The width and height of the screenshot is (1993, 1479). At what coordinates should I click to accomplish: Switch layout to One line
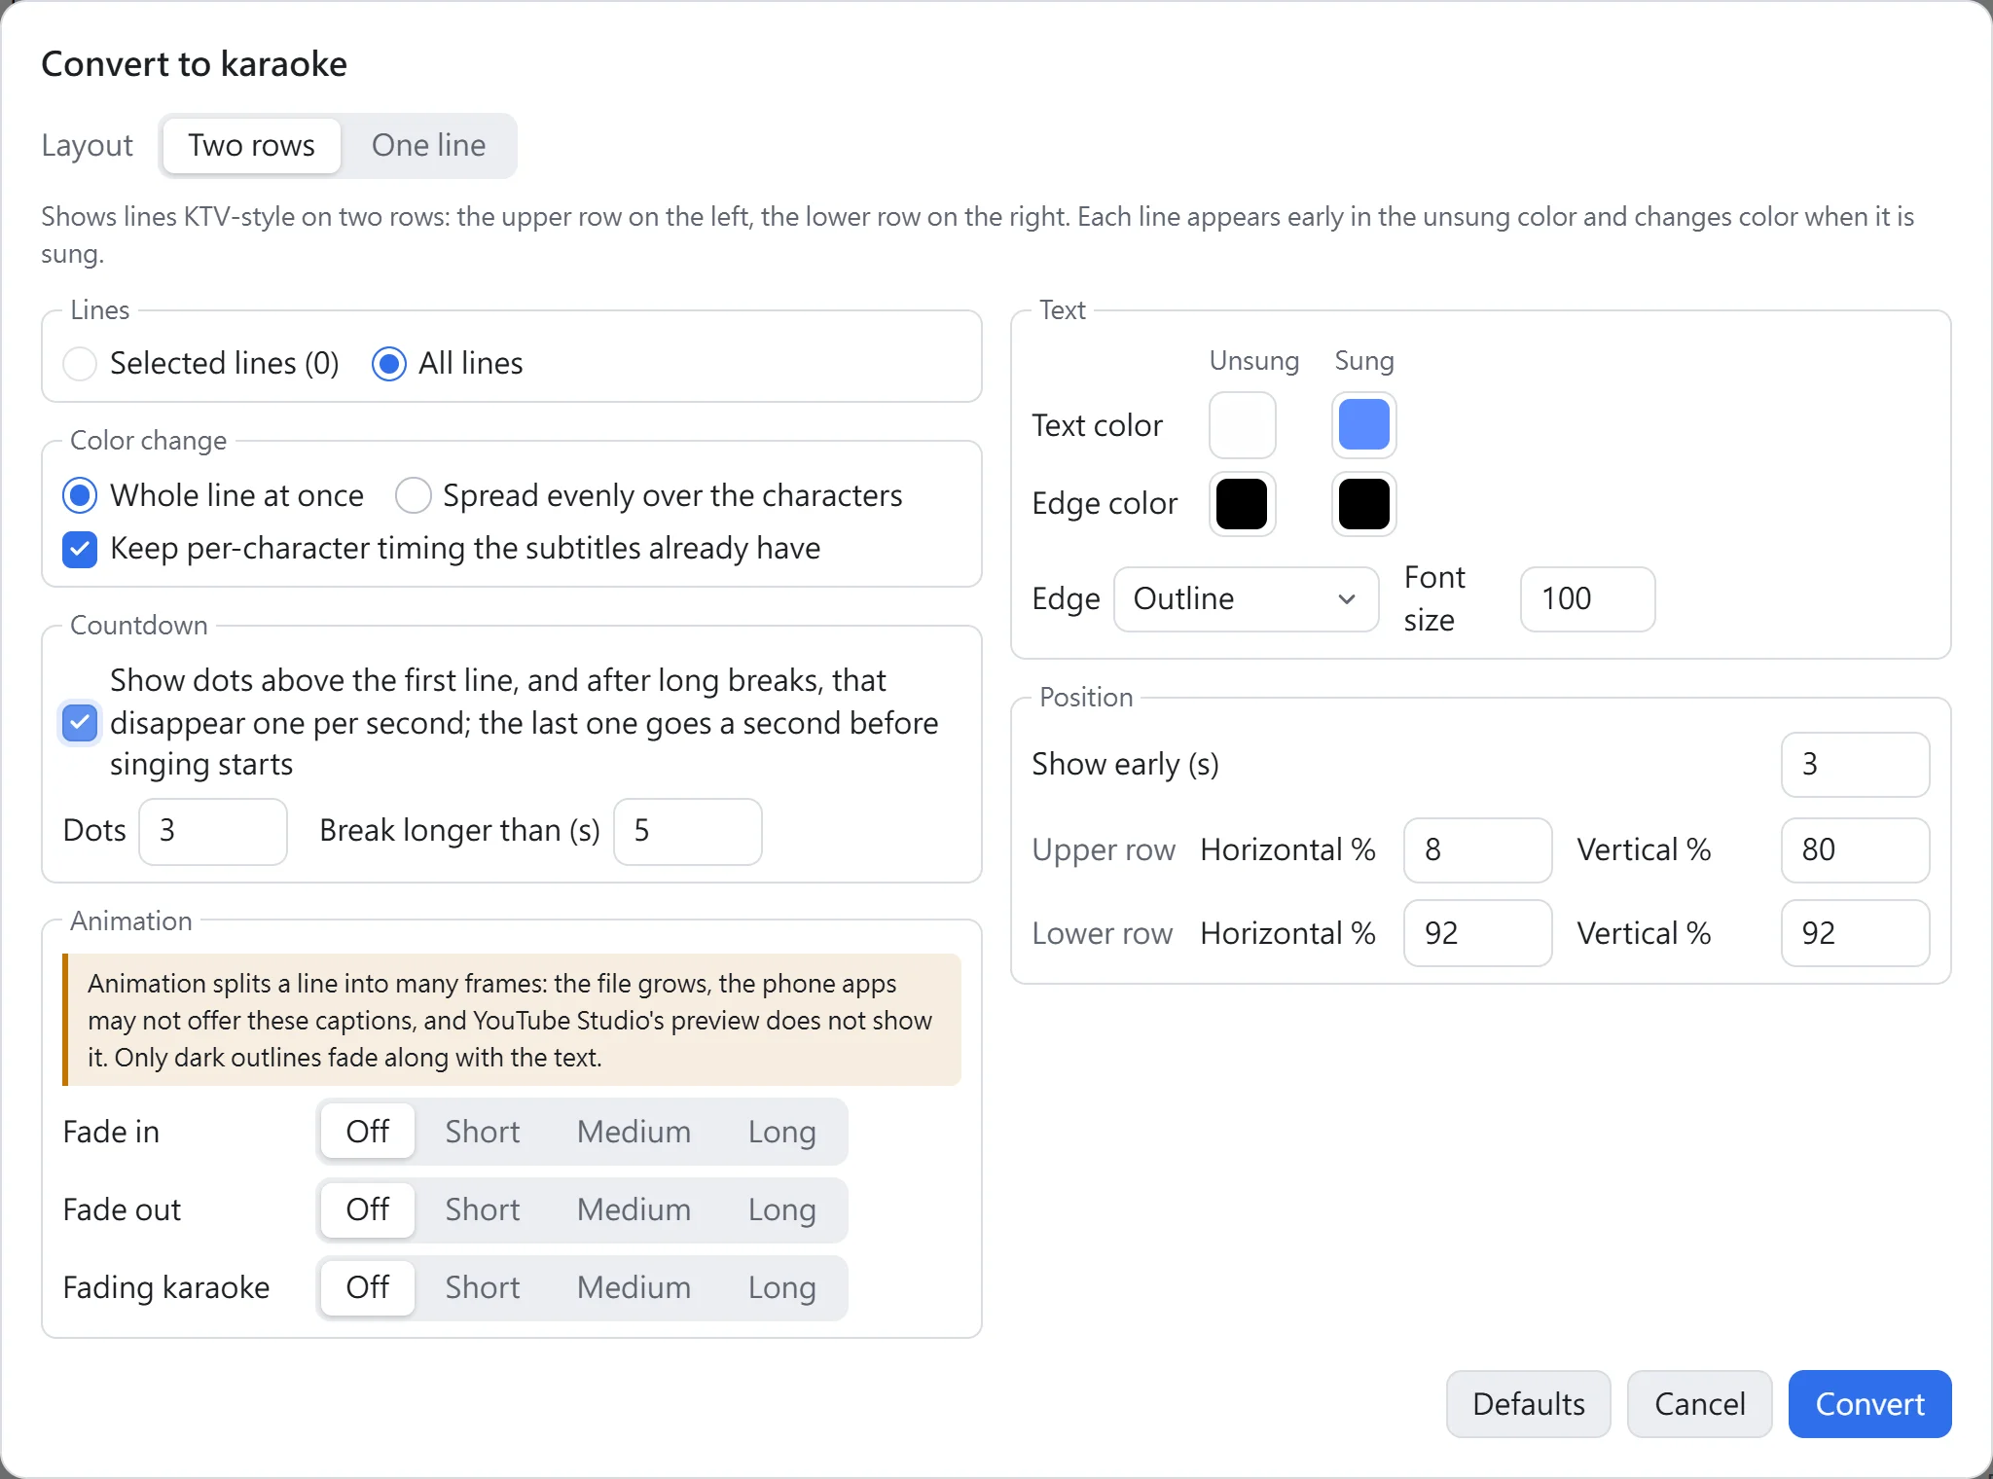coord(428,146)
